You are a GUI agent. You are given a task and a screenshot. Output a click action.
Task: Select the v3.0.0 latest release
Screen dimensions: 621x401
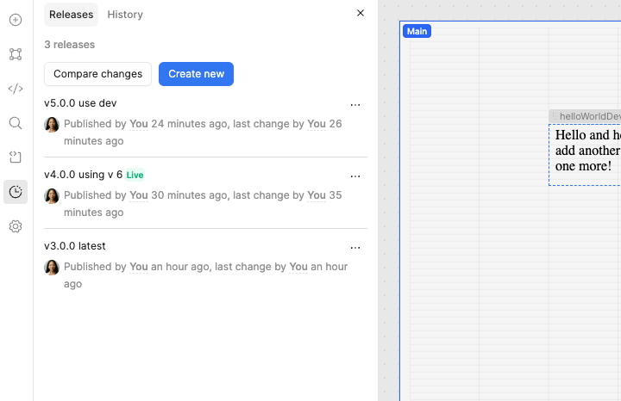75,246
